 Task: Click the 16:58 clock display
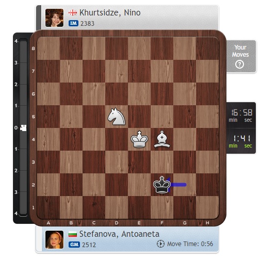[x=241, y=116]
